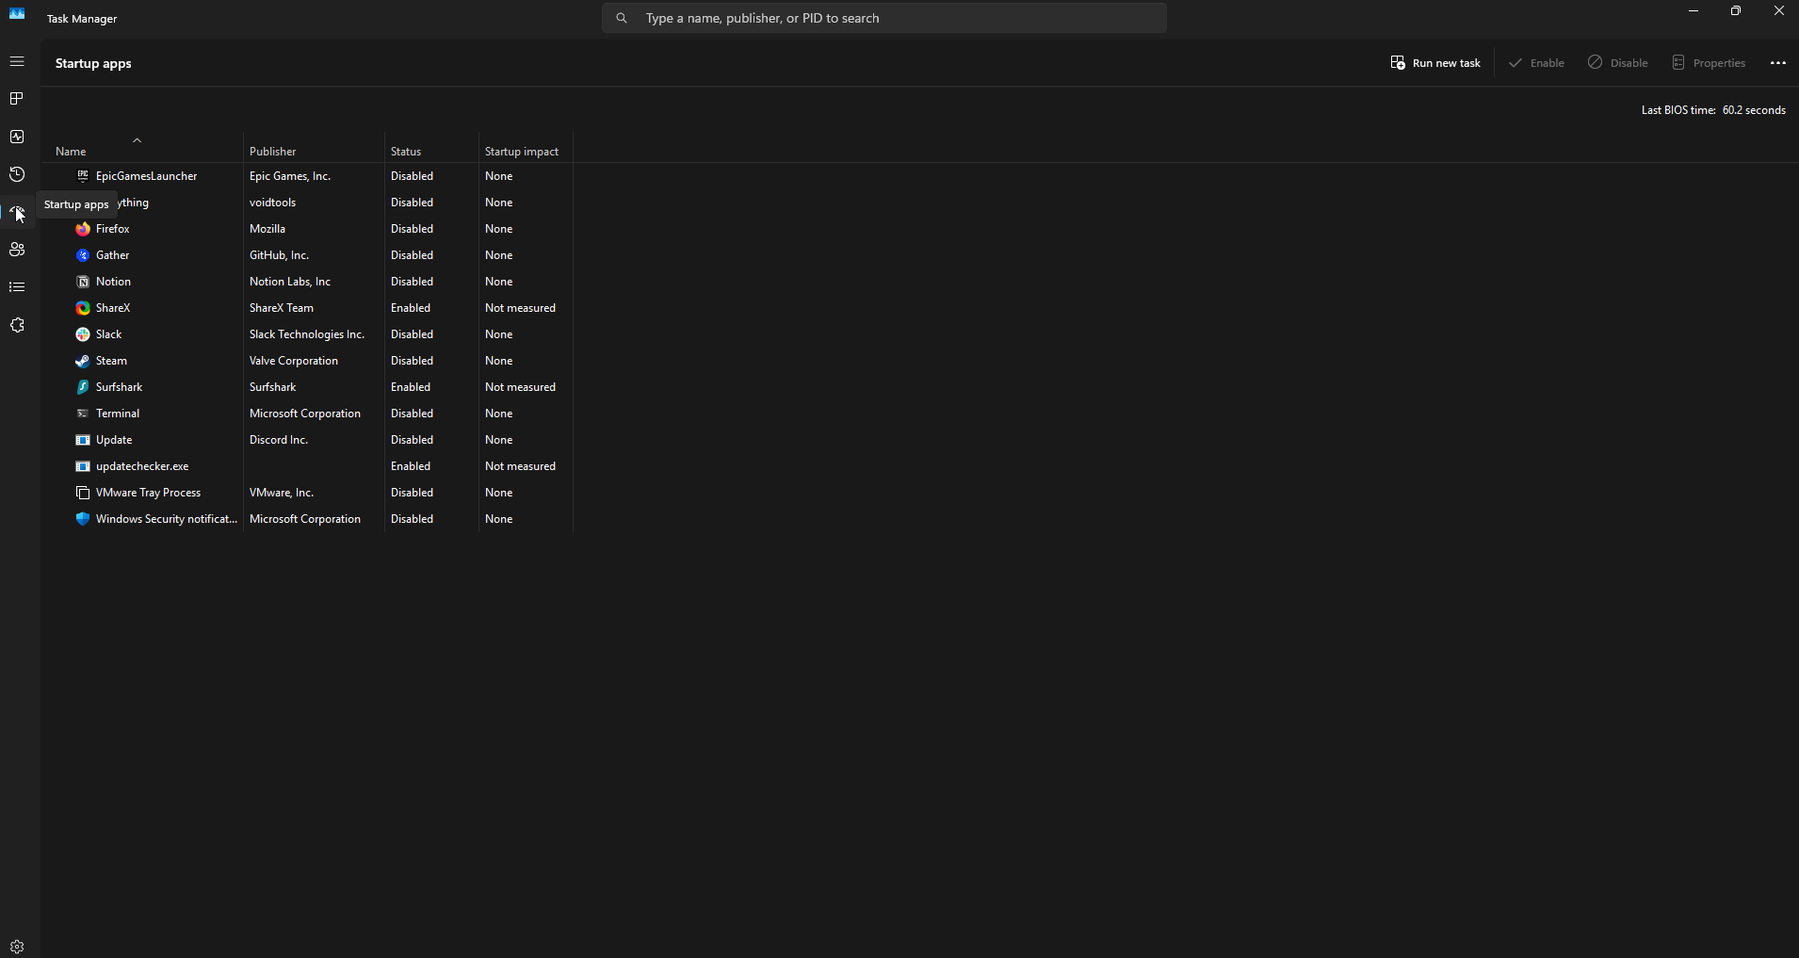Click the magnifier icon in search box
Image resolution: width=1799 pixels, height=958 pixels.
[622, 18]
